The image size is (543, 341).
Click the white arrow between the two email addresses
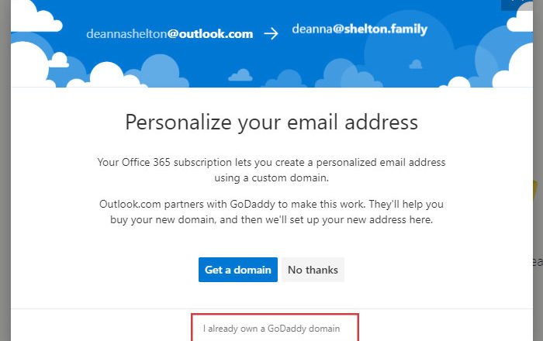tap(271, 34)
